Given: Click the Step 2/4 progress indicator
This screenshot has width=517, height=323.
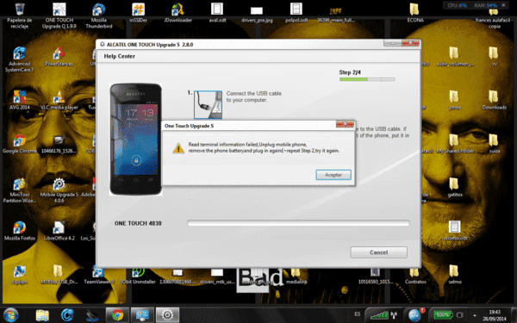Looking at the screenshot, I should tap(367, 79).
